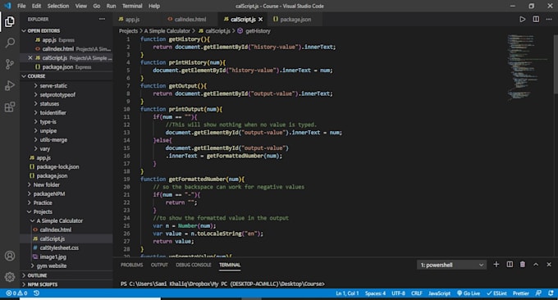Collapse the Projects folder
Image resolution: width=558 pixels, height=300 pixels.
coord(43,211)
